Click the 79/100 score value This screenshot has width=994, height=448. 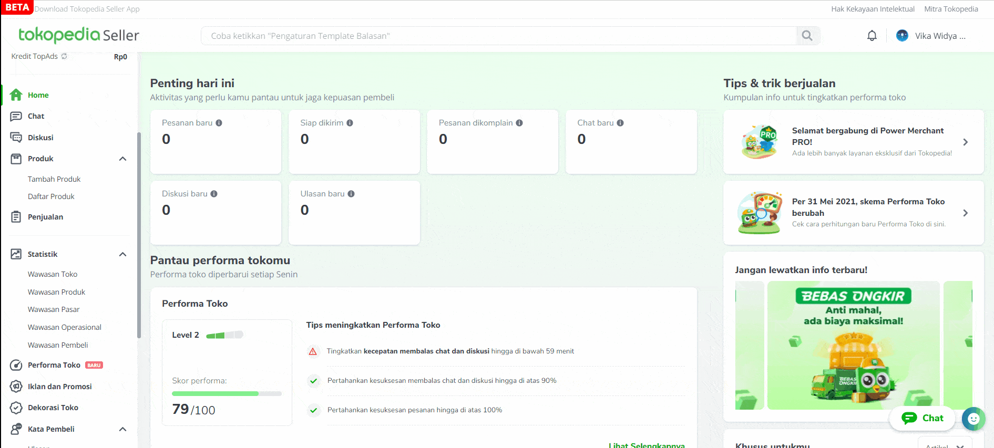[193, 410]
